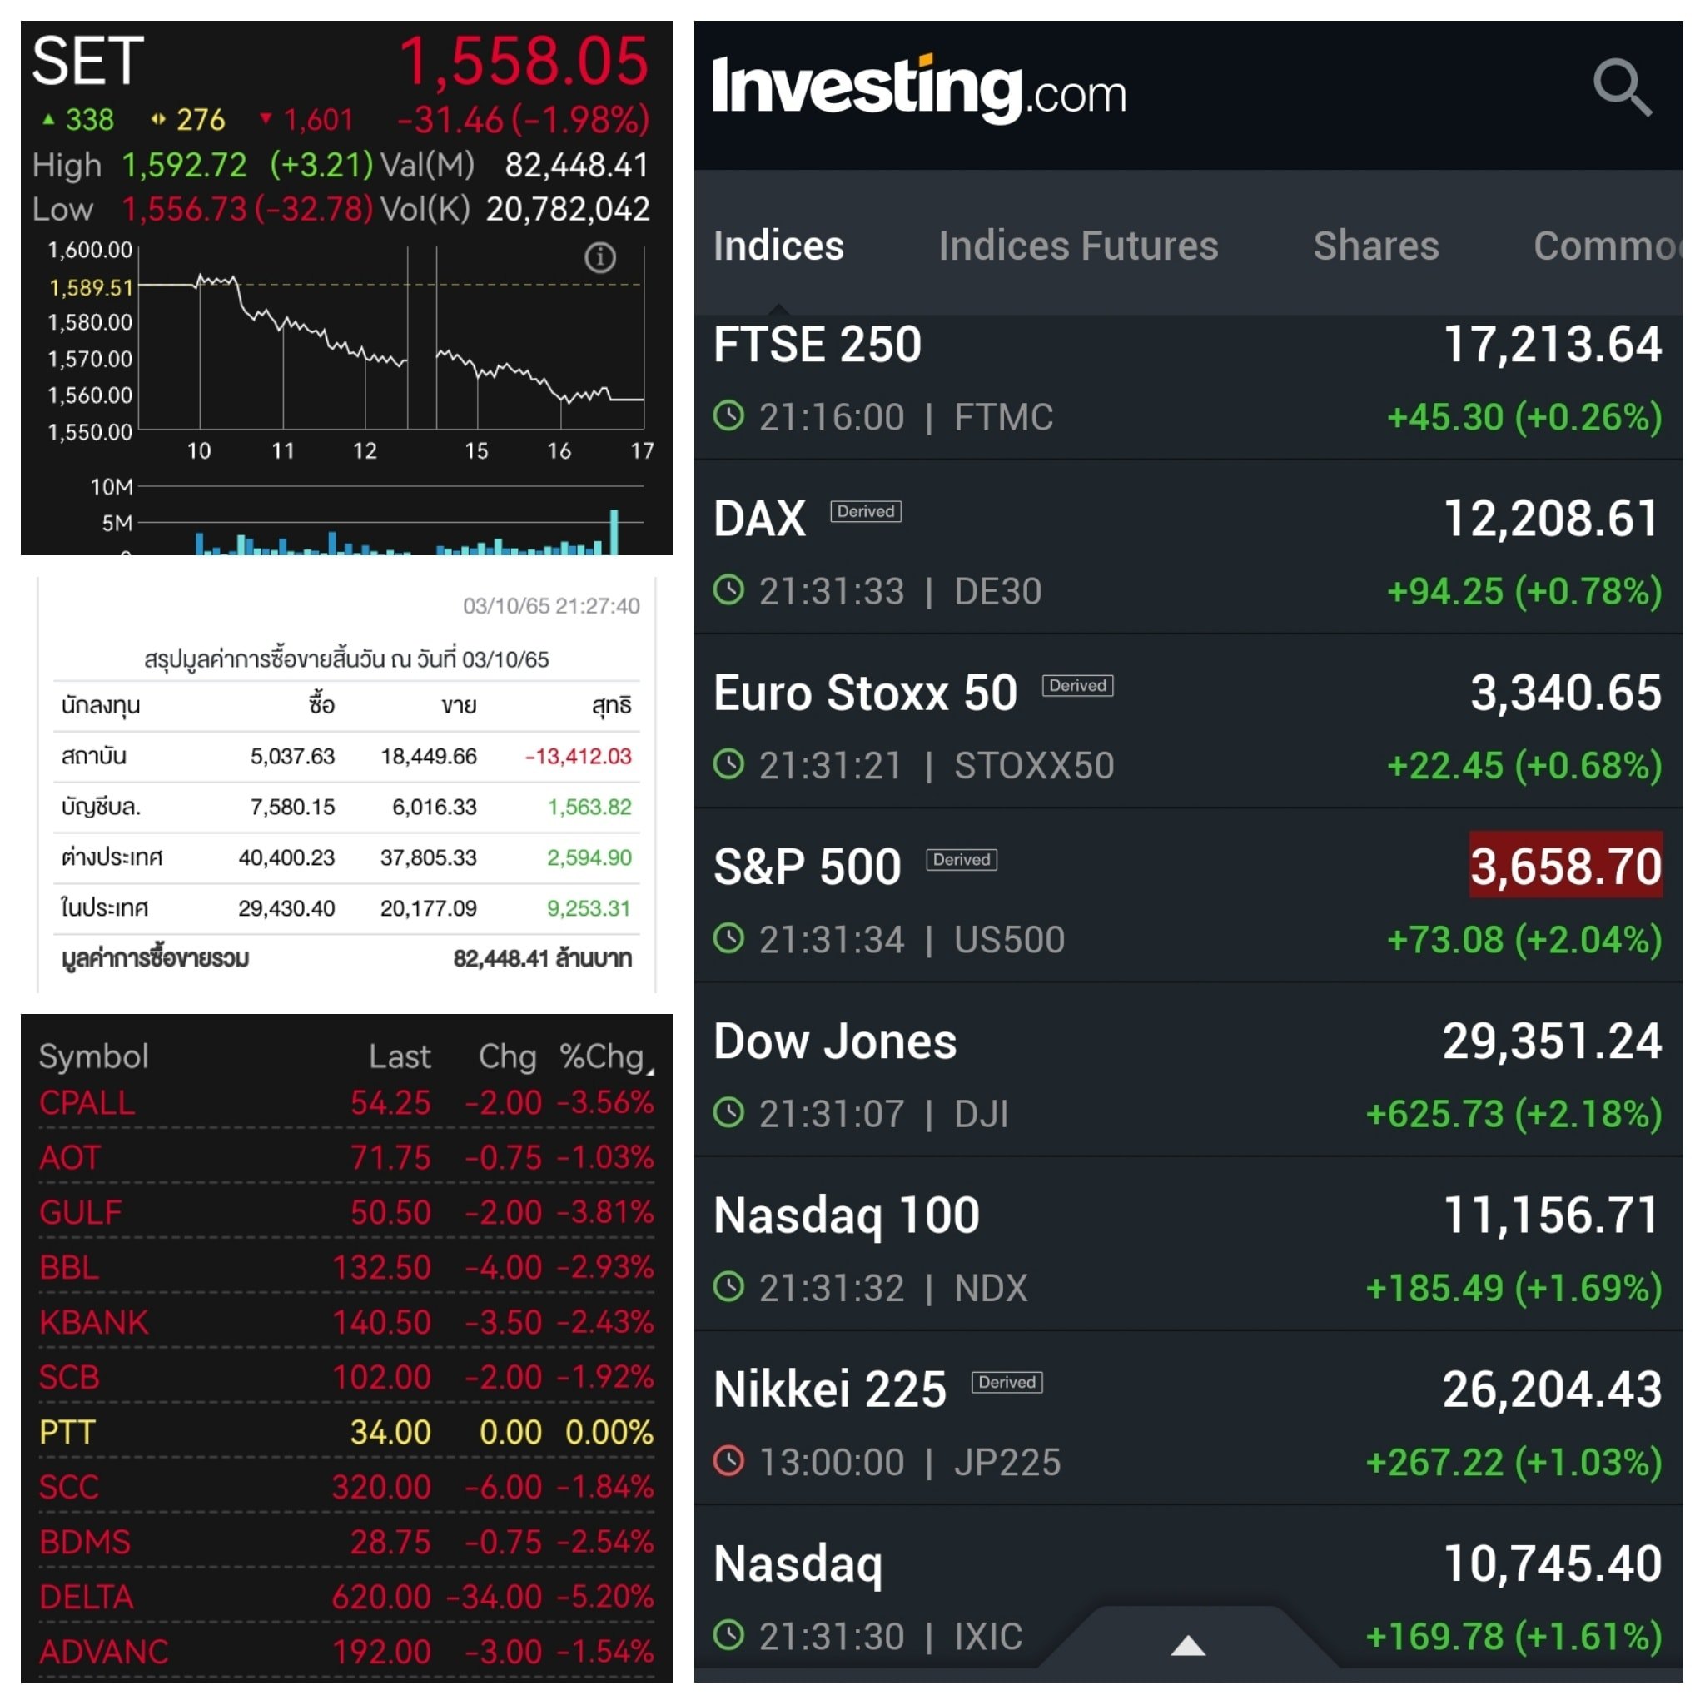Image resolution: width=1705 pixels, height=1705 pixels.
Task: Click the Derived badge beside S&P 500
Action: click(961, 861)
